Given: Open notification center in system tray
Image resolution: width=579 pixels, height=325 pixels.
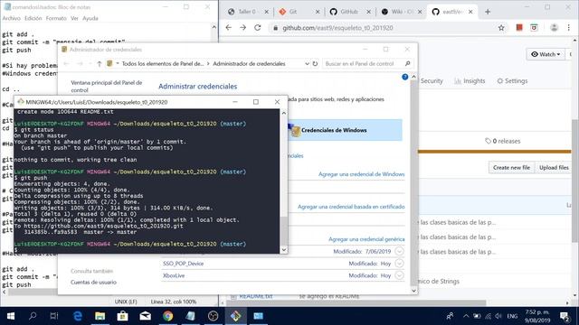Looking at the screenshot, I should [565, 316].
